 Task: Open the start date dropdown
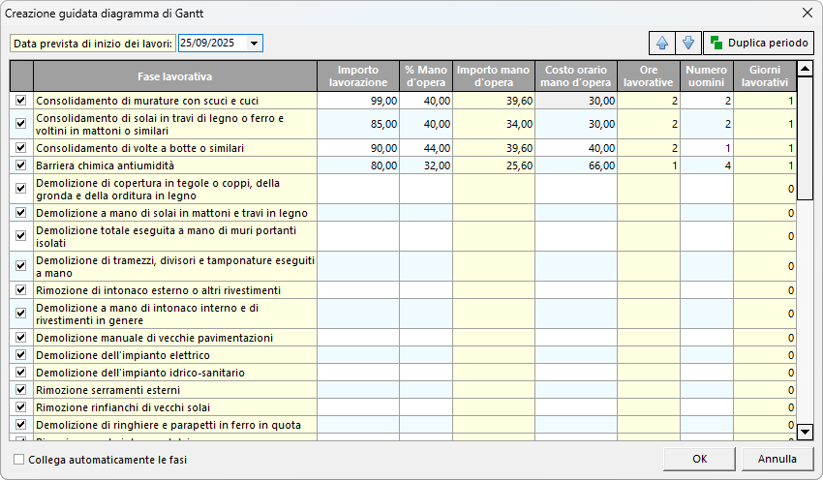pos(254,44)
